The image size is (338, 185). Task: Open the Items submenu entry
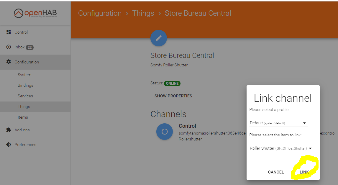pyautogui.click(x=35, y=117)
